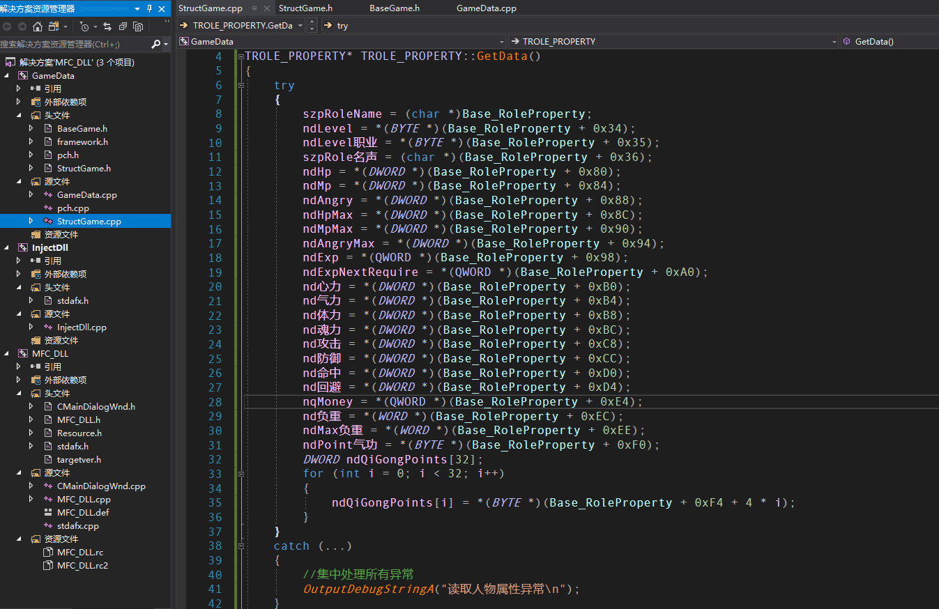Image resolution: width=939 pixels, height=609 pixels.
Task: Select the InjectDll project name
Action: [x=50, y=247]
